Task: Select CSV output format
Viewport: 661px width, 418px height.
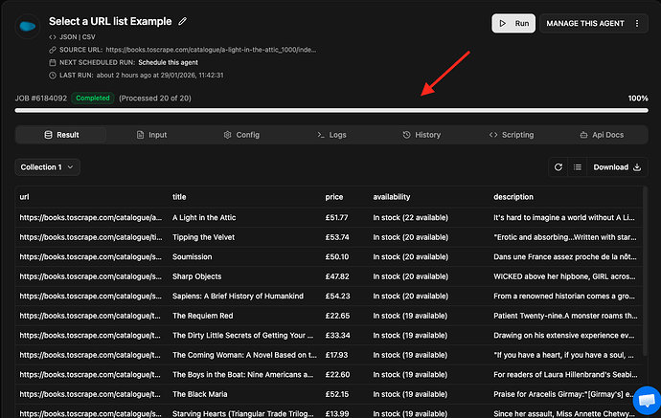Action: click(x=88, y=37)
